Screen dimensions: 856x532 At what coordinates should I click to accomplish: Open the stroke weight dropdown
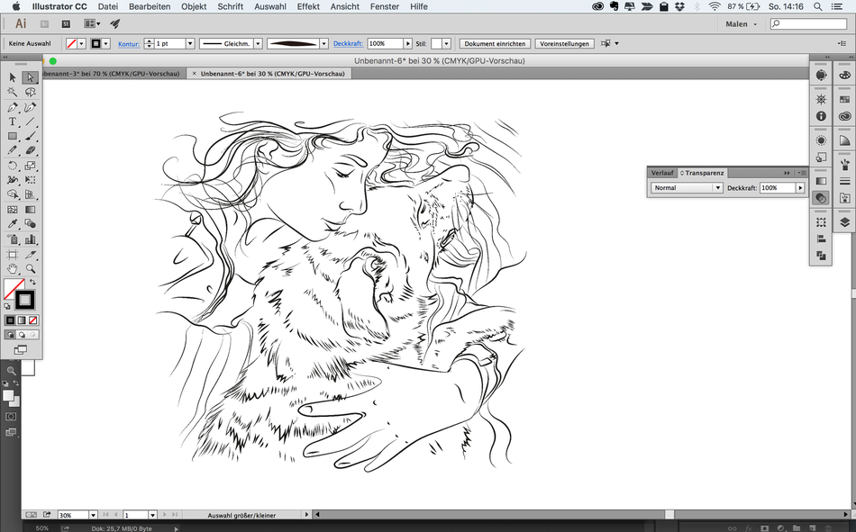(190, 43)
